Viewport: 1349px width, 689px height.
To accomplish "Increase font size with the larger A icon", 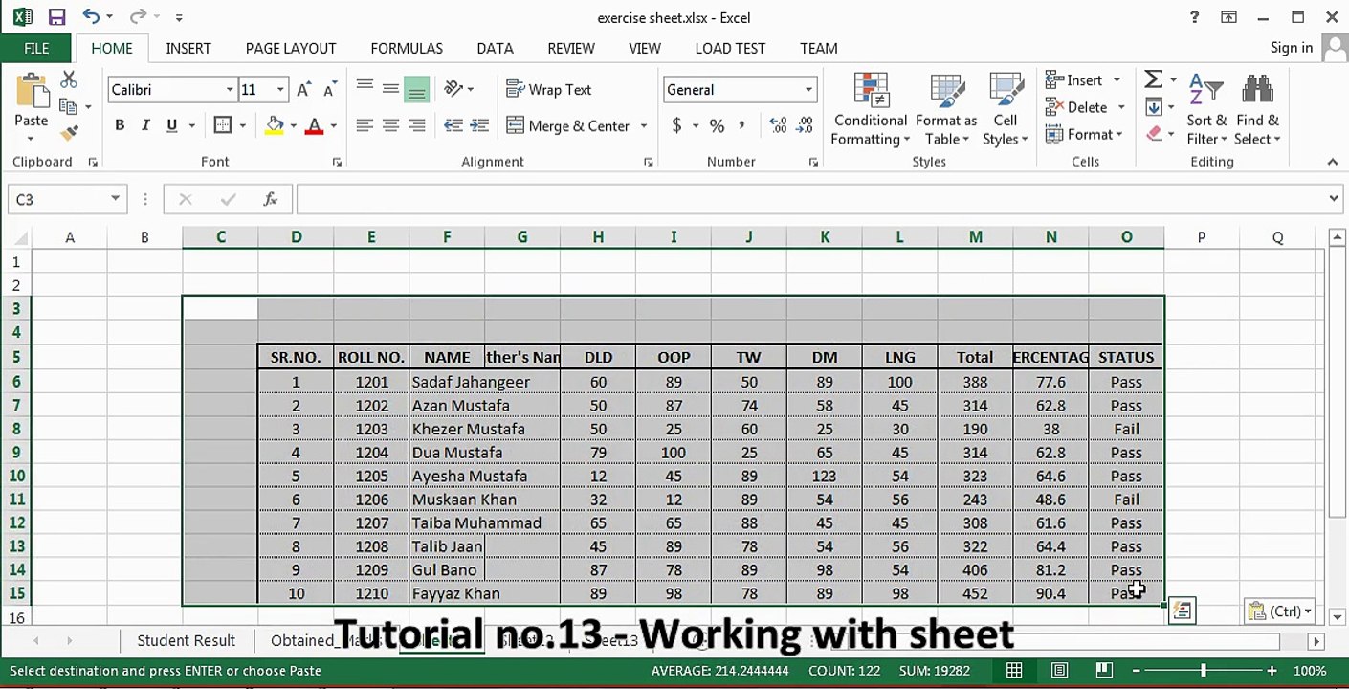I will coord(303,89).
